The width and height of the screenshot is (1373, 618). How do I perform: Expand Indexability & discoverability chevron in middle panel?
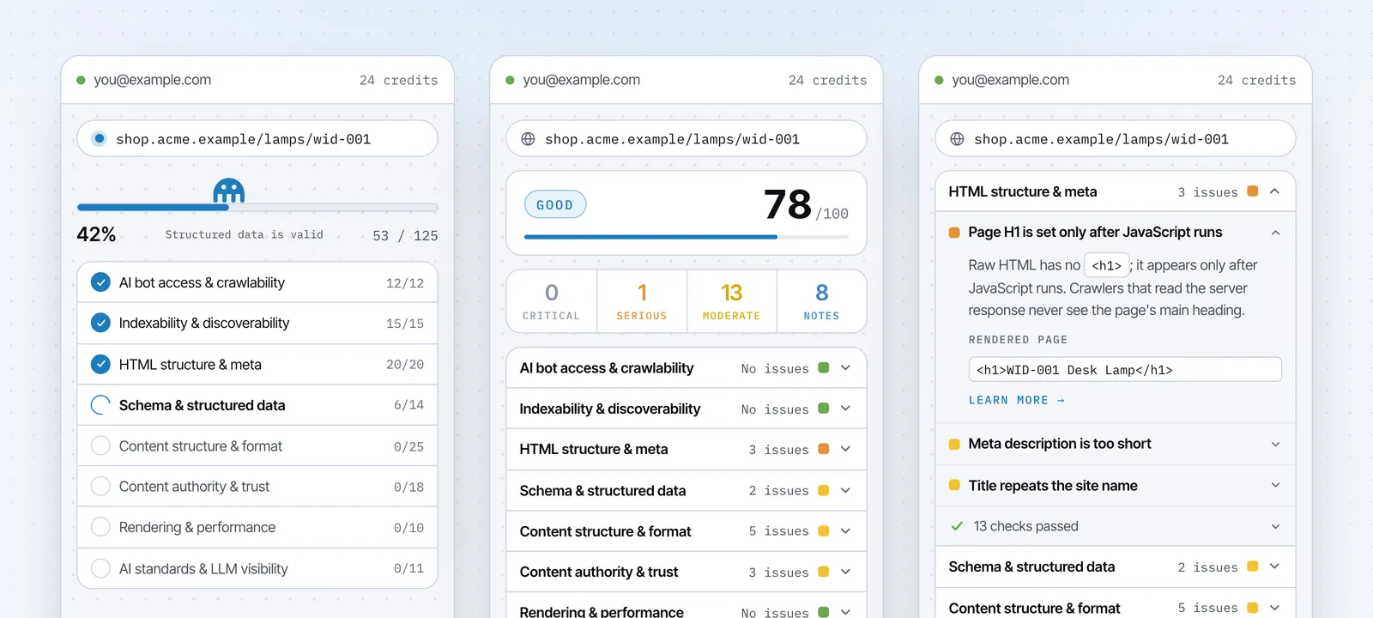tap(845, 409)
